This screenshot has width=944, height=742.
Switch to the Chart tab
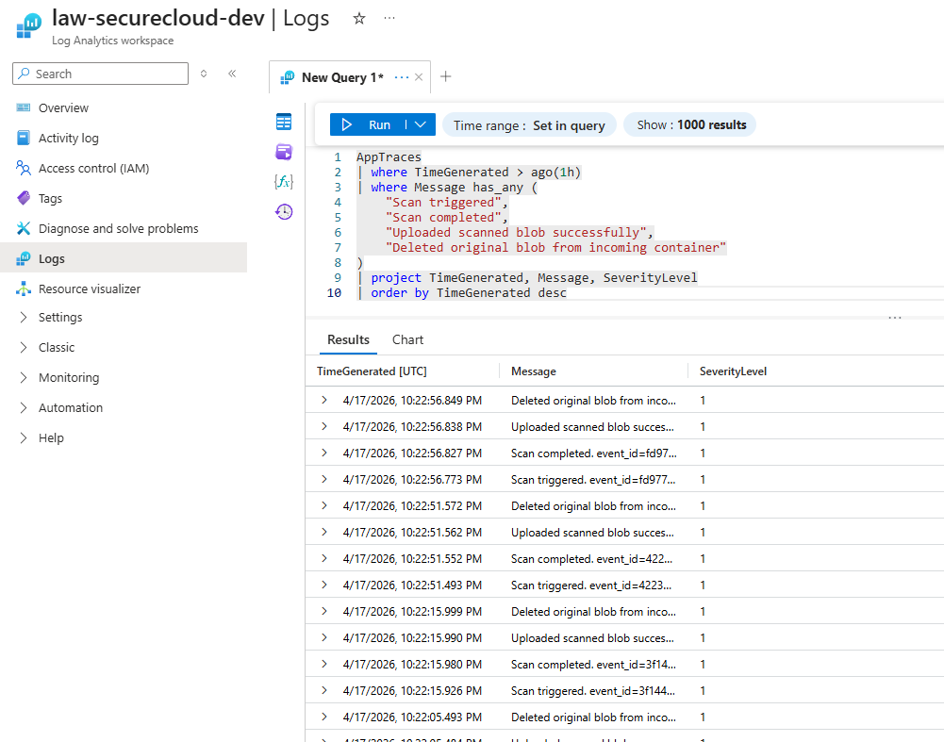tap(407, 339)
